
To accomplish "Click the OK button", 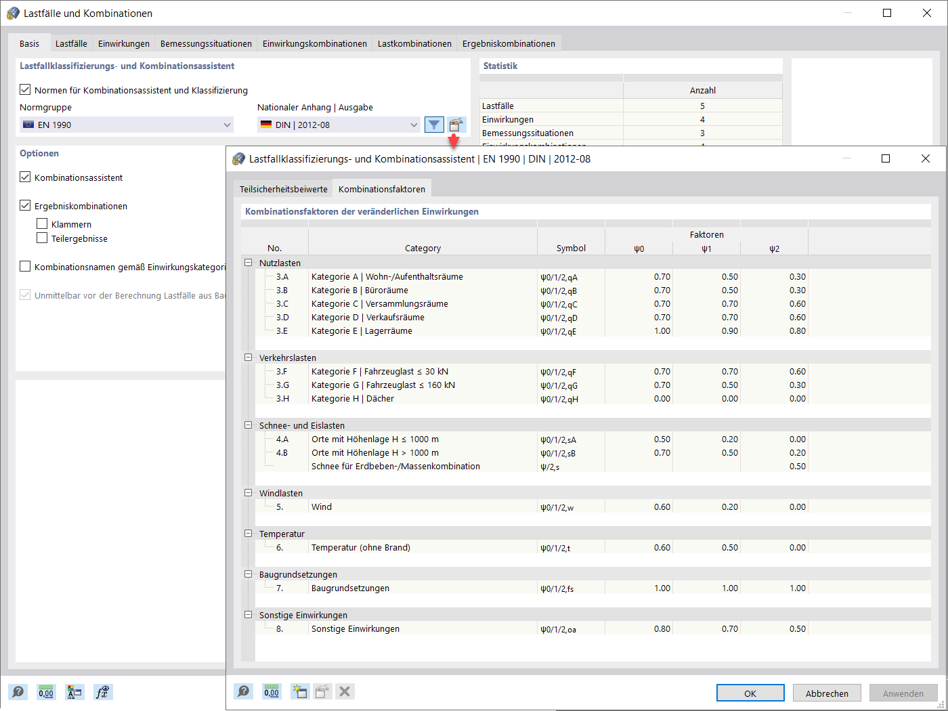I will pyautogui.click(x=750, y=693).
